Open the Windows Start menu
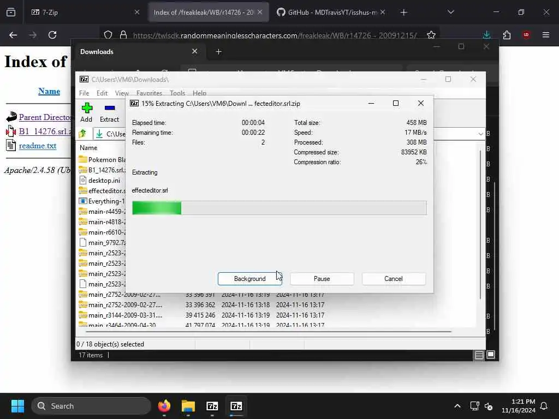The width and height of the screenshot is (559, 419). [x=17, y=406]
